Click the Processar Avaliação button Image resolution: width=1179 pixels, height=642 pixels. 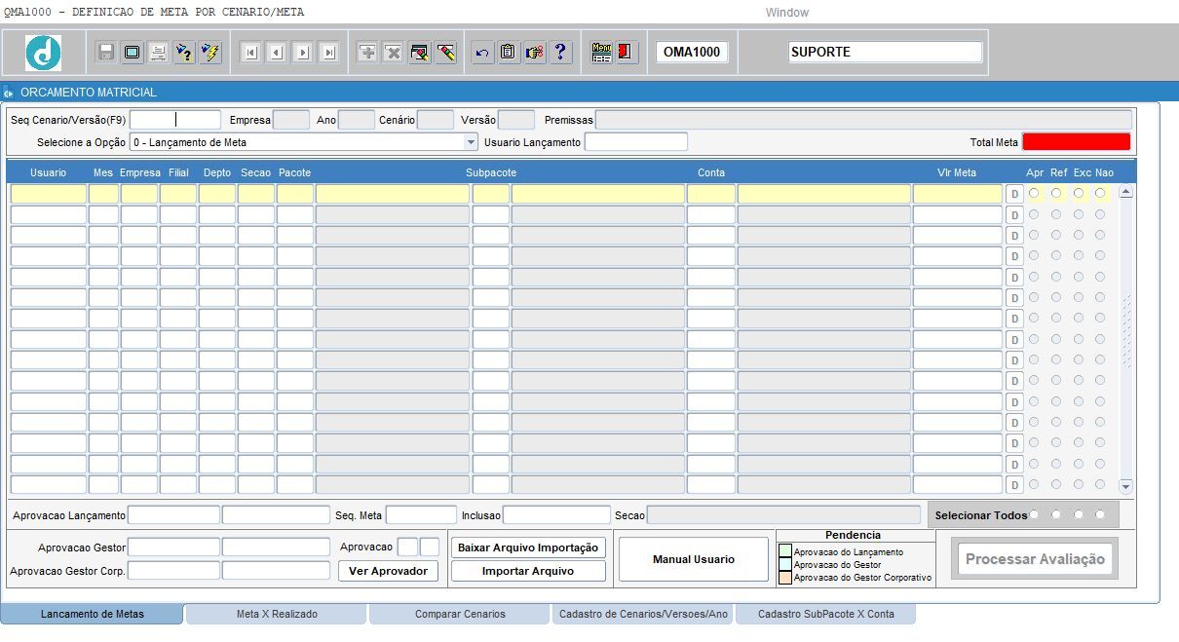pyautogui.click(x=1035, y=559)
